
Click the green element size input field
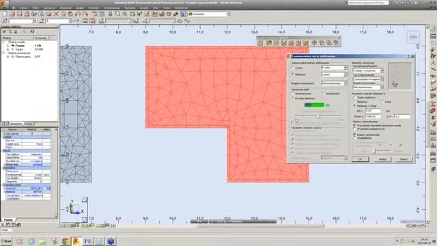point(314,105)
